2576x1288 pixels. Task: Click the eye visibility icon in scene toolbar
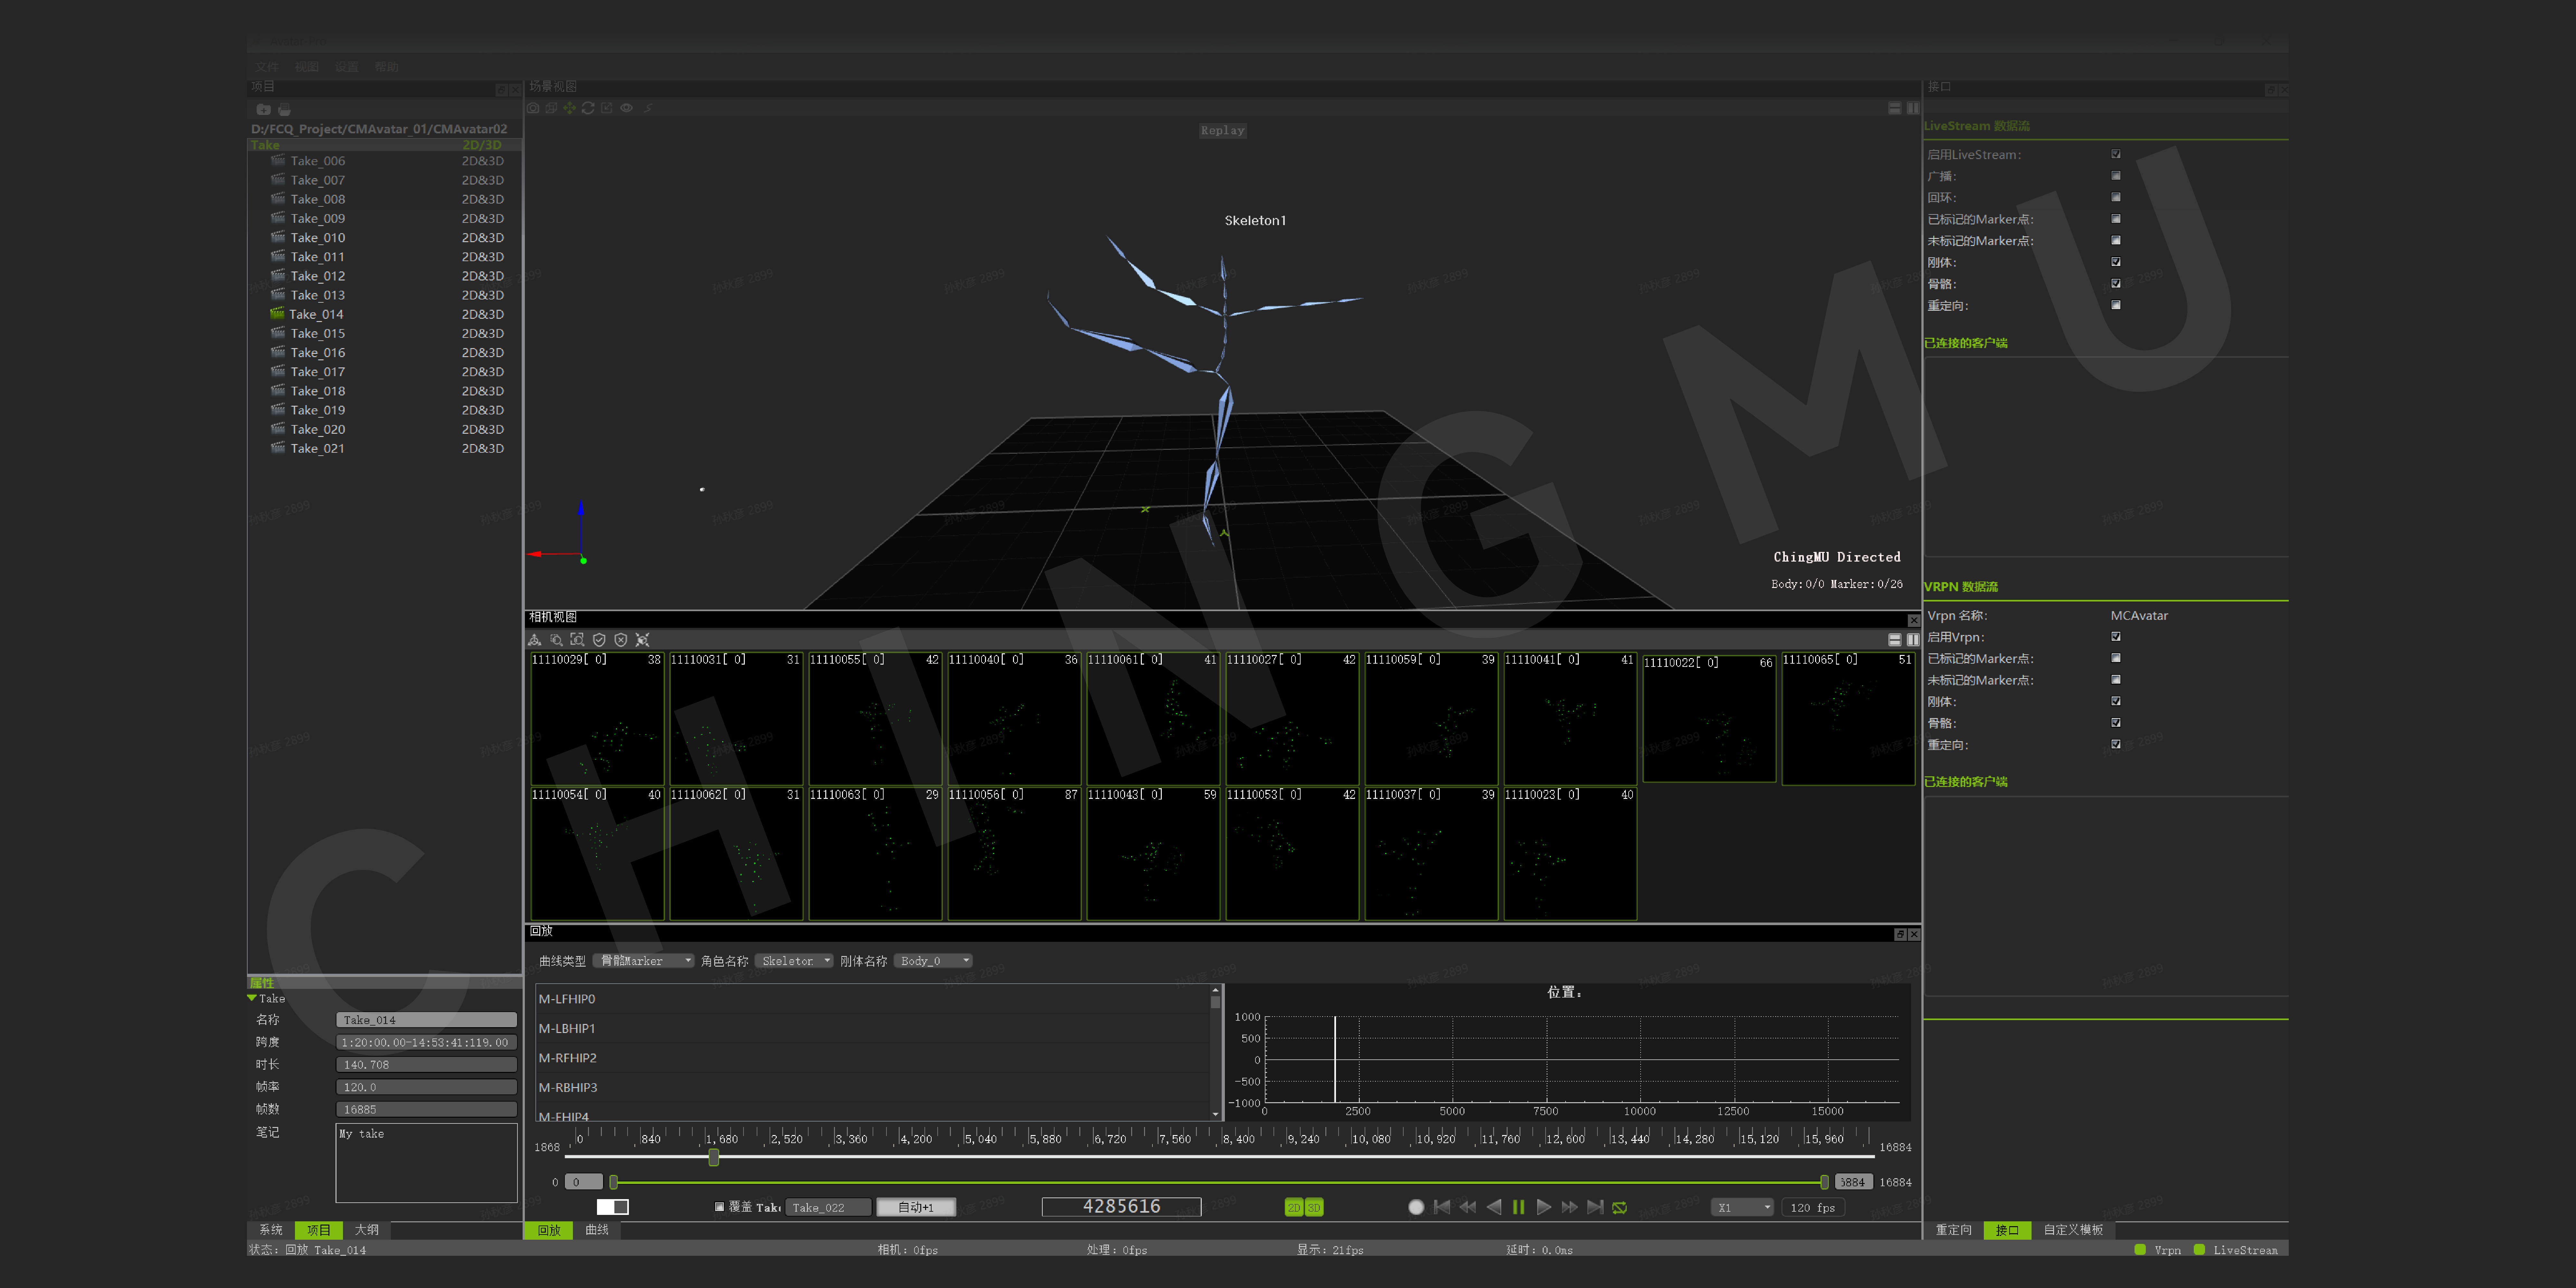pyautogui.click(x=626, y=108)
